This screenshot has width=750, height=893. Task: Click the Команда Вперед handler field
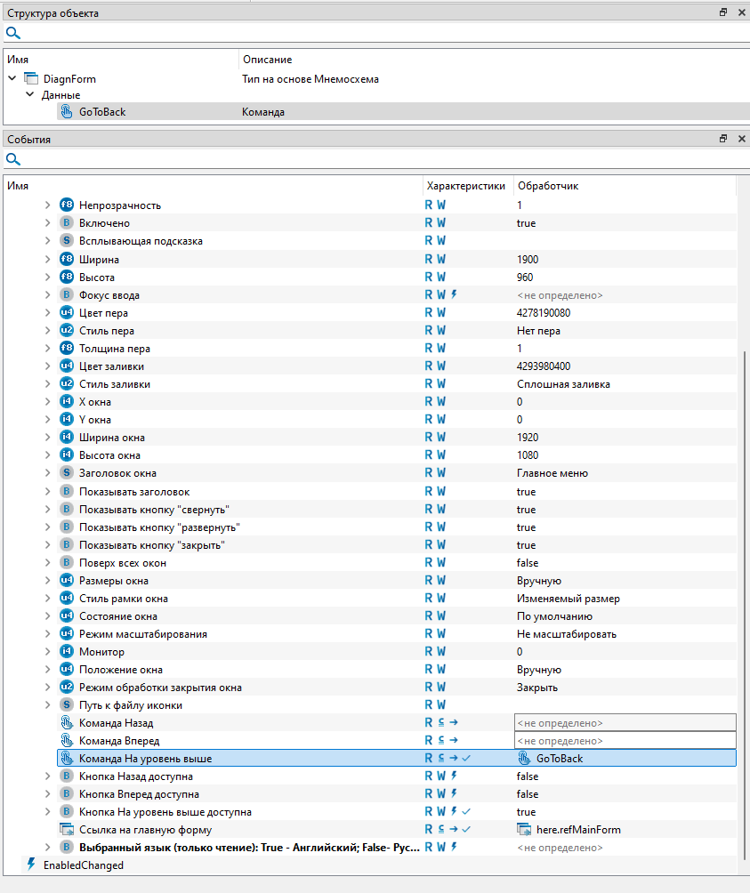[625, 740]
